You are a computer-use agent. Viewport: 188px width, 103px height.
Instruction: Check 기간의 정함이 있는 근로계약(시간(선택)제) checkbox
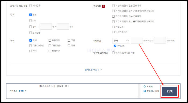(x=113, y=22)
